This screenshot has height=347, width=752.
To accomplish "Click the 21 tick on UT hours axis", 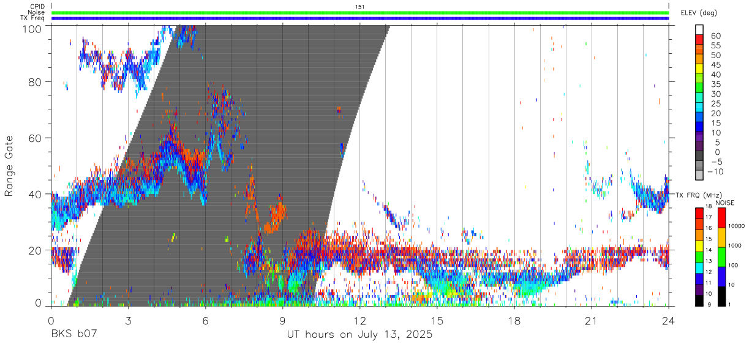I will [x=592, y=320].
